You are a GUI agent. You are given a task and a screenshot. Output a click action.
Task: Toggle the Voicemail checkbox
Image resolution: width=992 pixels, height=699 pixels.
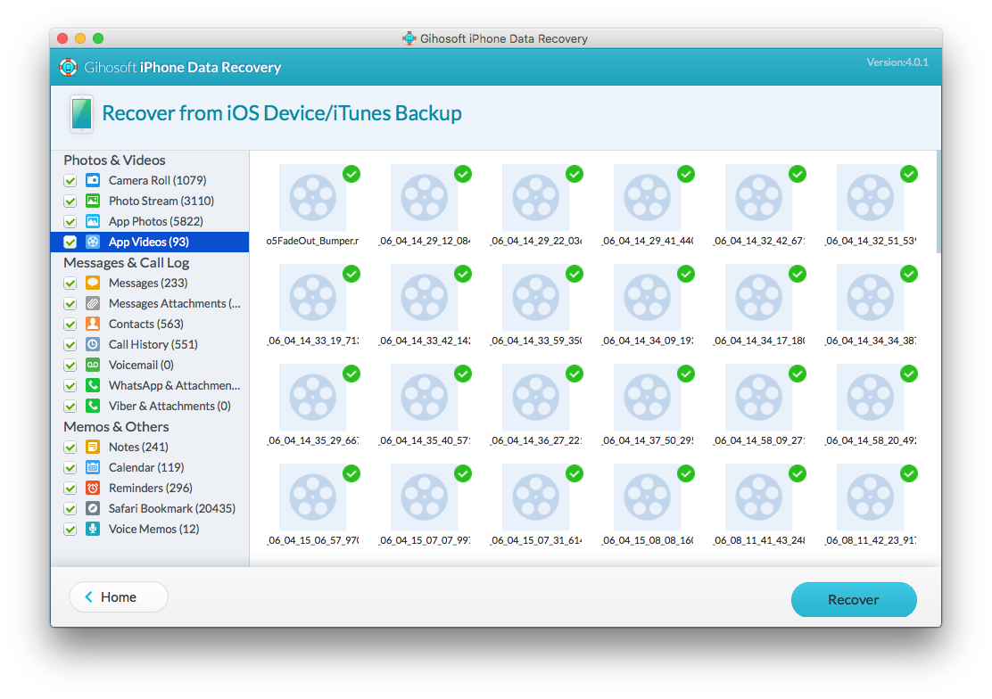point(70,366)
